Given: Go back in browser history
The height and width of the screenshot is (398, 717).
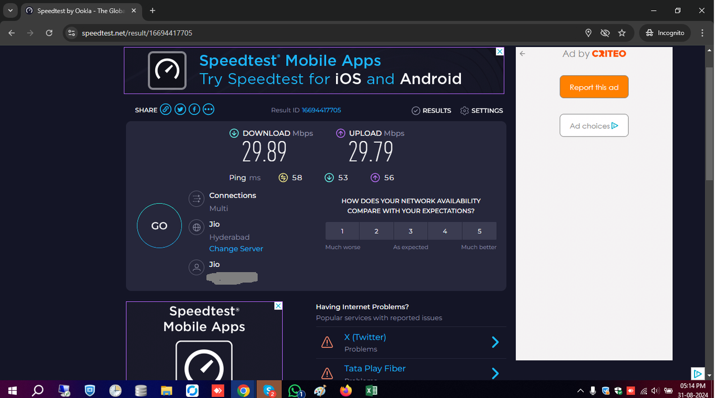Looking at the screenshot, I should coord(12,33).
